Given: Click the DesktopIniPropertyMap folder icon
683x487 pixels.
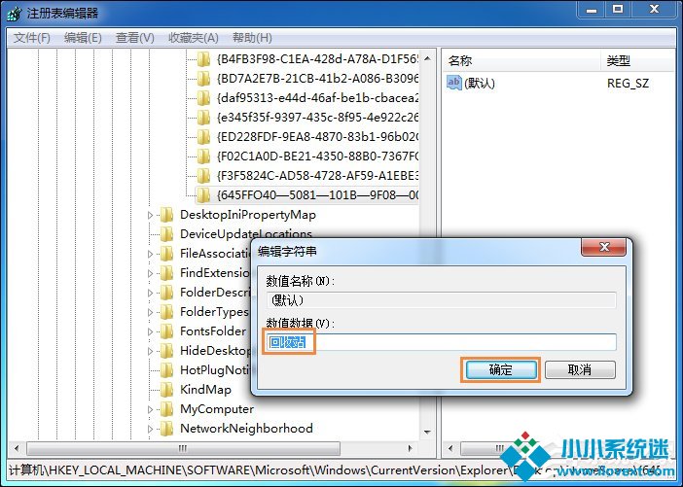Looking at the screenshot, I should pos(166,215).
